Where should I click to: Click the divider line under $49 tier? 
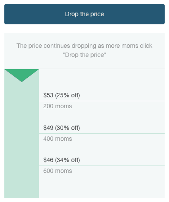pos(102,133)
